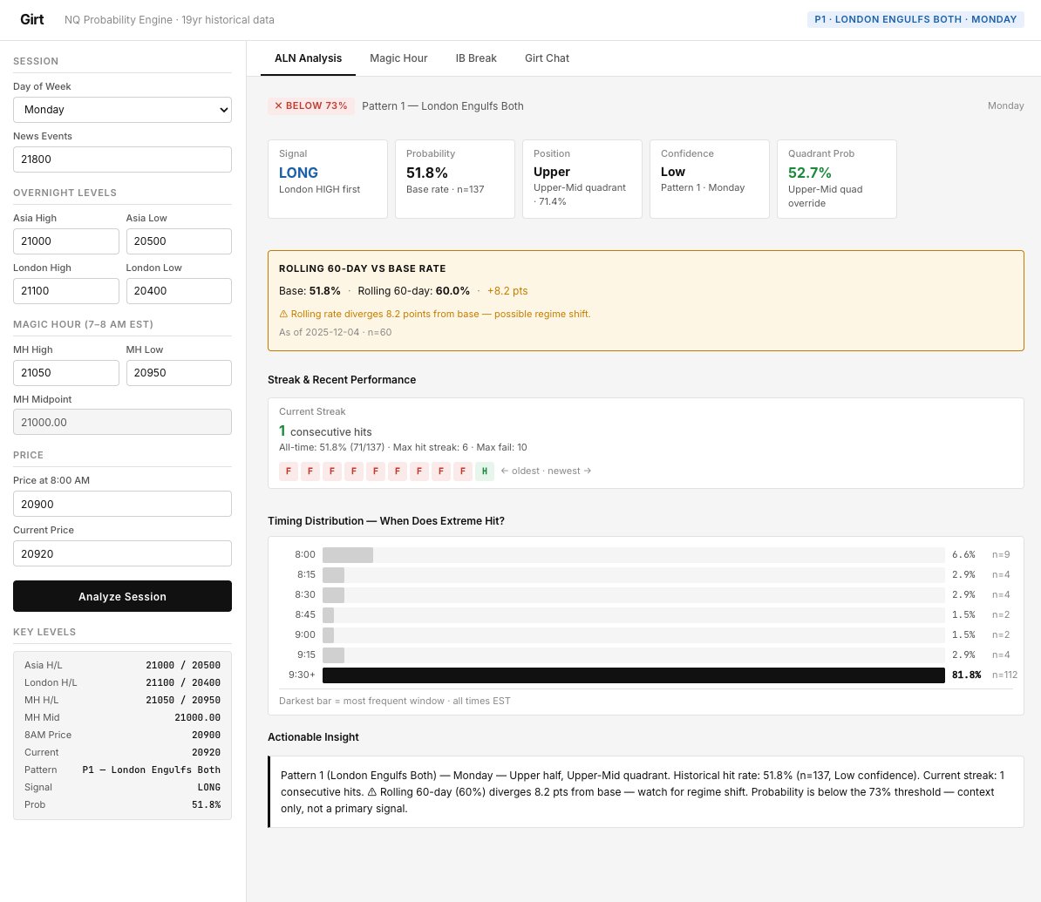This screenshot has width=1041, height=902.
Task: Click the +8.2 pts divergence value
Action: (507, 291)
